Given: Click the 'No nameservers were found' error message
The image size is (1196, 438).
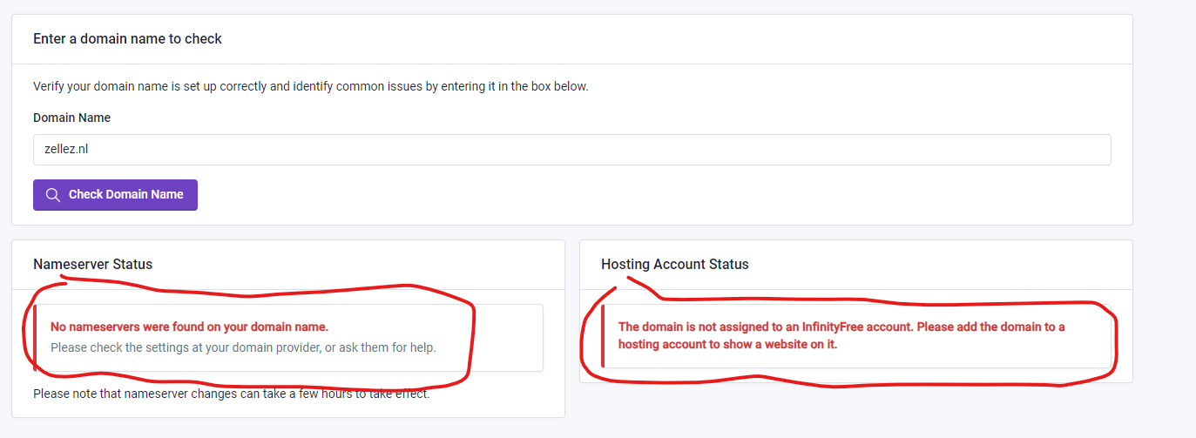Looking at the screenshot, I should tap(189, 327).
